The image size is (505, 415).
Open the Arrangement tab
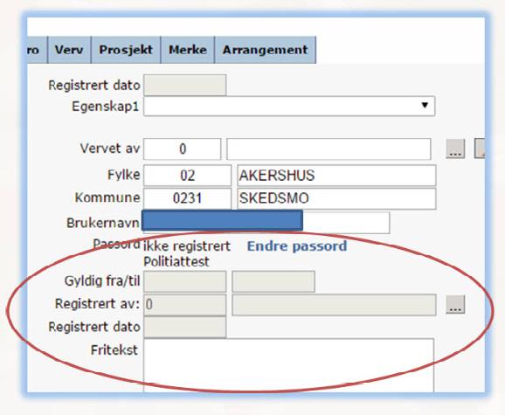pos(265,50)
